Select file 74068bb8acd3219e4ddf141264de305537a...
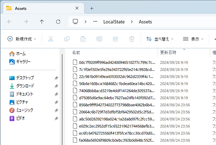Screen dimensions: 216x145 click(x=117, y=91)
